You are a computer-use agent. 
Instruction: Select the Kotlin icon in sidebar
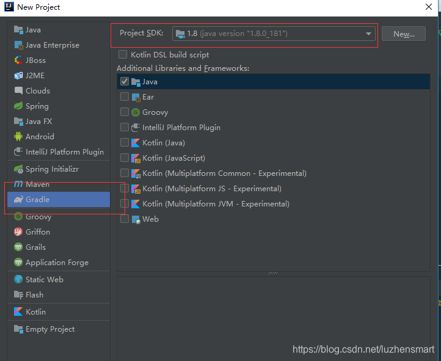click(18, 312)
